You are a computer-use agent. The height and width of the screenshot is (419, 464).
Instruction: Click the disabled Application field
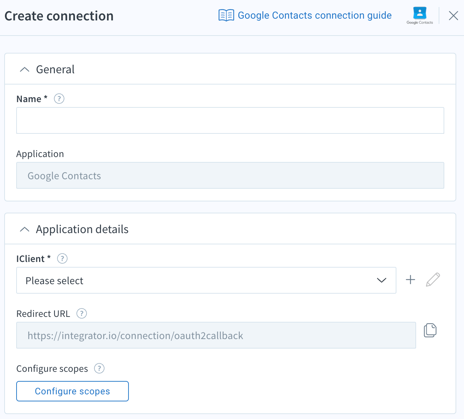pyautogui.click(x=230, y=176)
